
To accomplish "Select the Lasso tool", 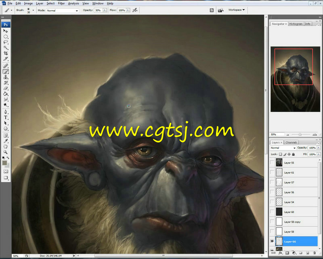I will click(6, 42).
